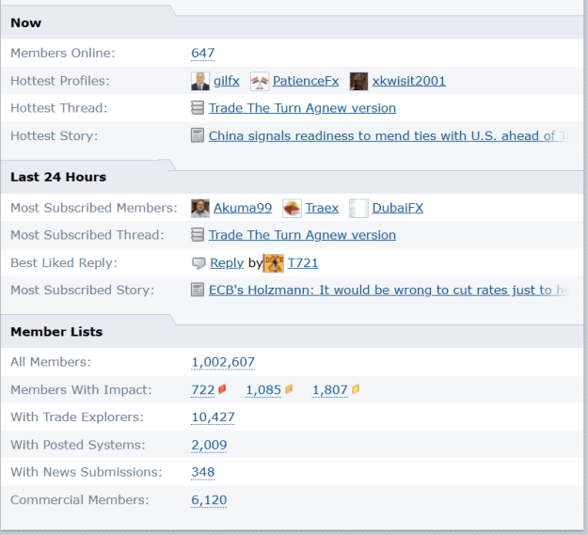Click orange medium-impact icon next to 1,085

pos(289,389)
